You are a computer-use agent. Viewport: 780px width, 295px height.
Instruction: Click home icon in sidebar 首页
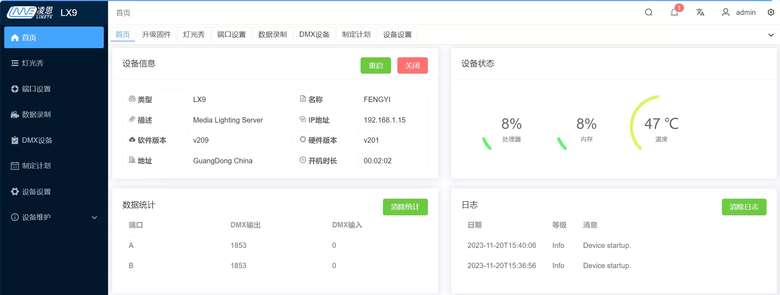(x=15, y=38)
